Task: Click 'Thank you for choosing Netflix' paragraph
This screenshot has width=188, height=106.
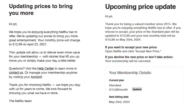Action: tap(45, 89)
